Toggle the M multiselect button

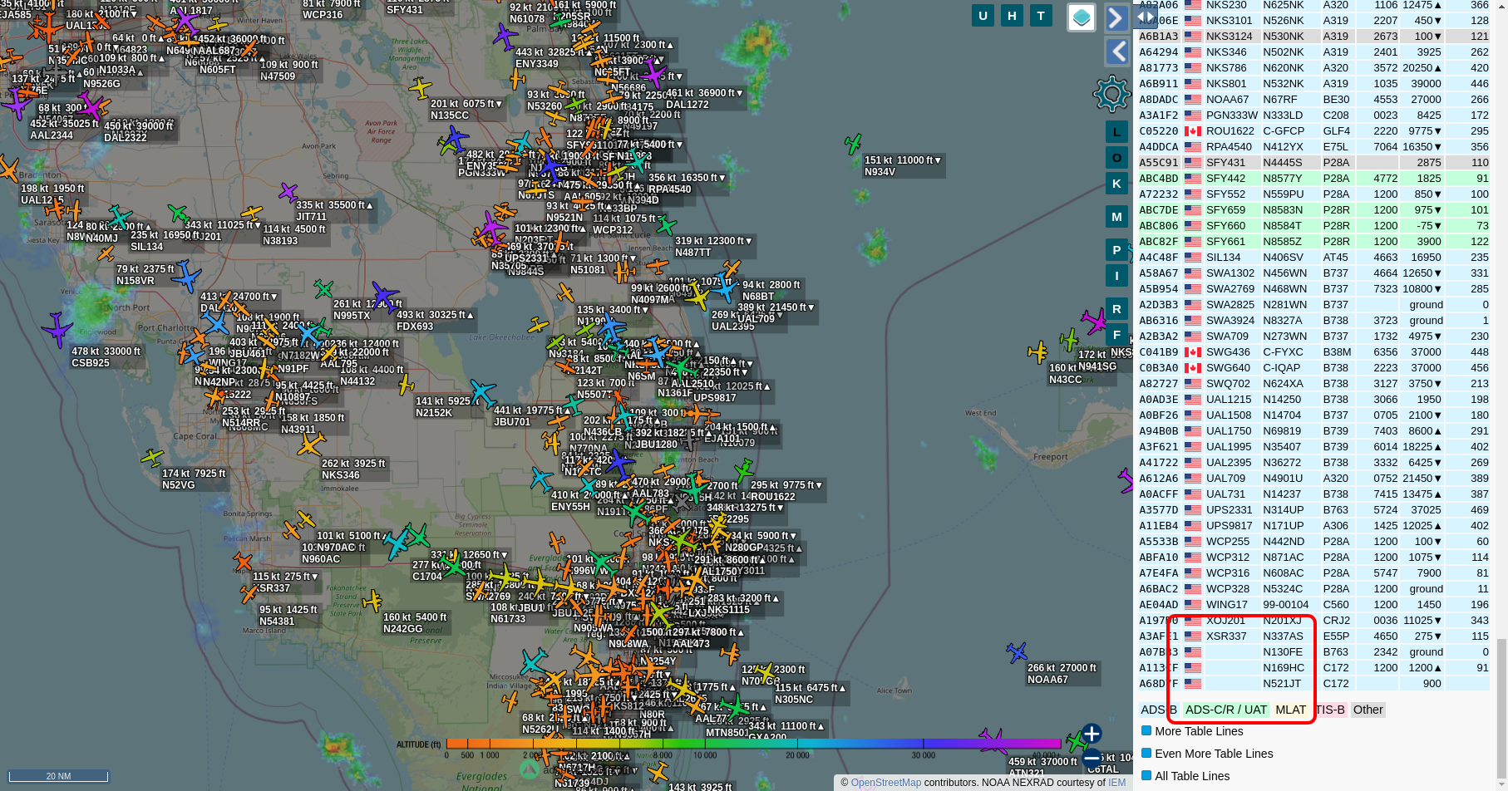pos(1116,217)
